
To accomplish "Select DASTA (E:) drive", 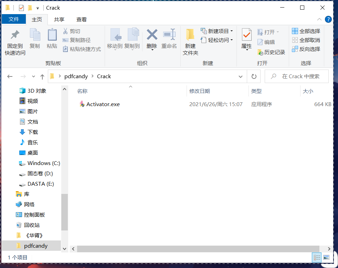I will [x=36, y=184].
